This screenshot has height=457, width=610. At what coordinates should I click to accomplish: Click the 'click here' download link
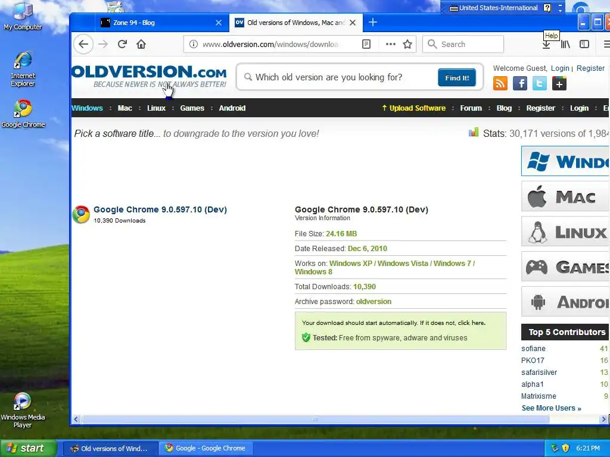471,323
